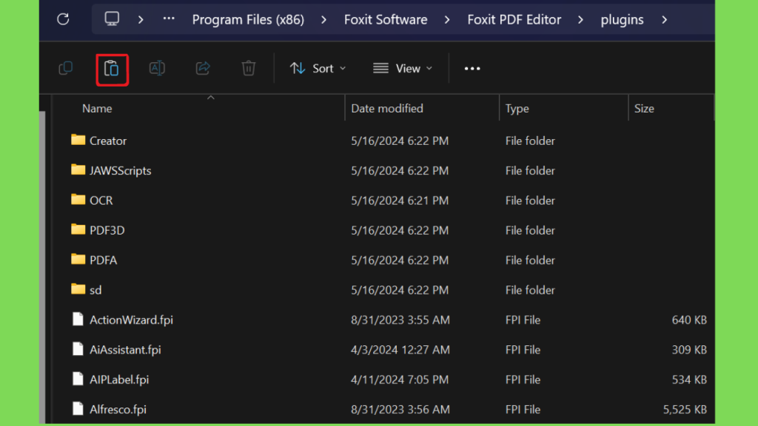The width and height of the screenshot is (758, 426).
Task: Select the Creator folder name
Action: [108, 141]
